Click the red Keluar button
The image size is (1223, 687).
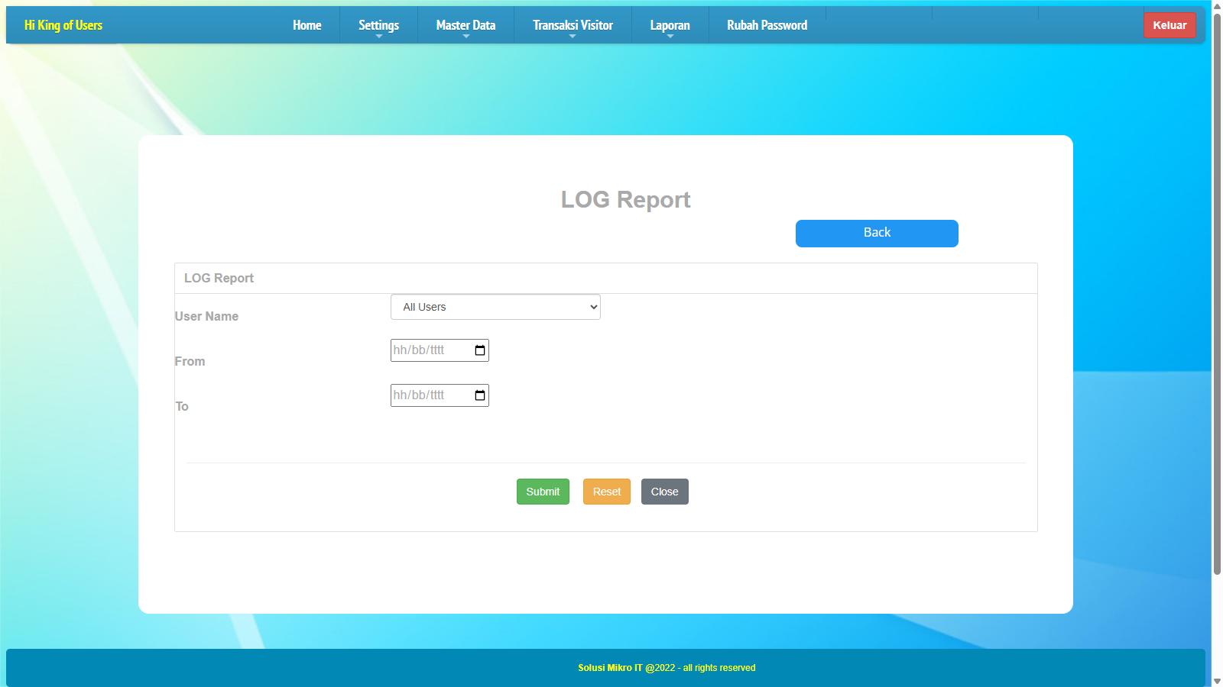1169,25
